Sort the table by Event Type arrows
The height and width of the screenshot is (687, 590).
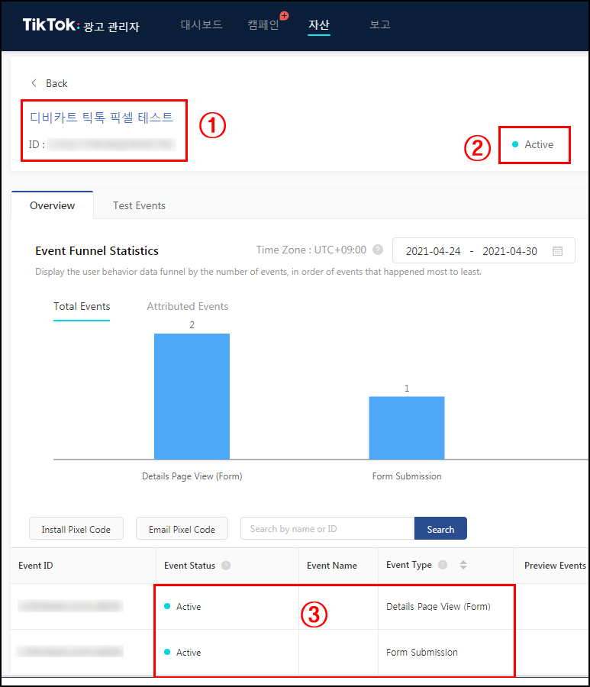pos(463,566)
